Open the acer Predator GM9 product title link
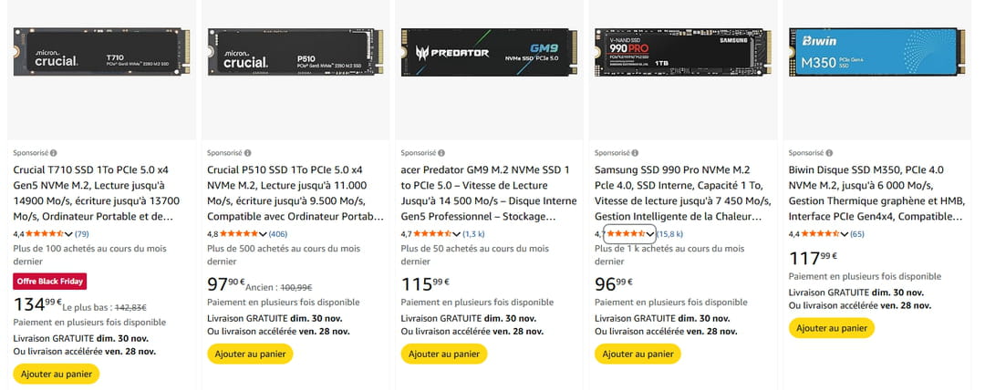985x390 pixels. click(x=489, y=193)
